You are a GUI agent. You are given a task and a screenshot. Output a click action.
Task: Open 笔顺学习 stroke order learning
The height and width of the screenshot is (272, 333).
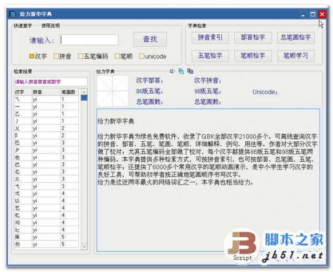[x=296, y=56]
